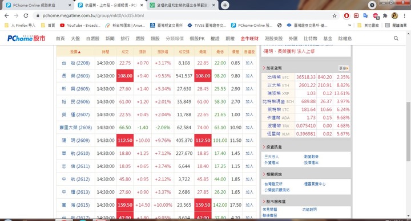The width and height of the screenshot is (411, 221).
Task: Open 個股PK in the site navigation
Action: point(197,38)
